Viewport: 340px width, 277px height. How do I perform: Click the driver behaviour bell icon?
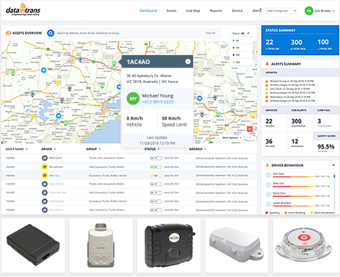point(267,165)
